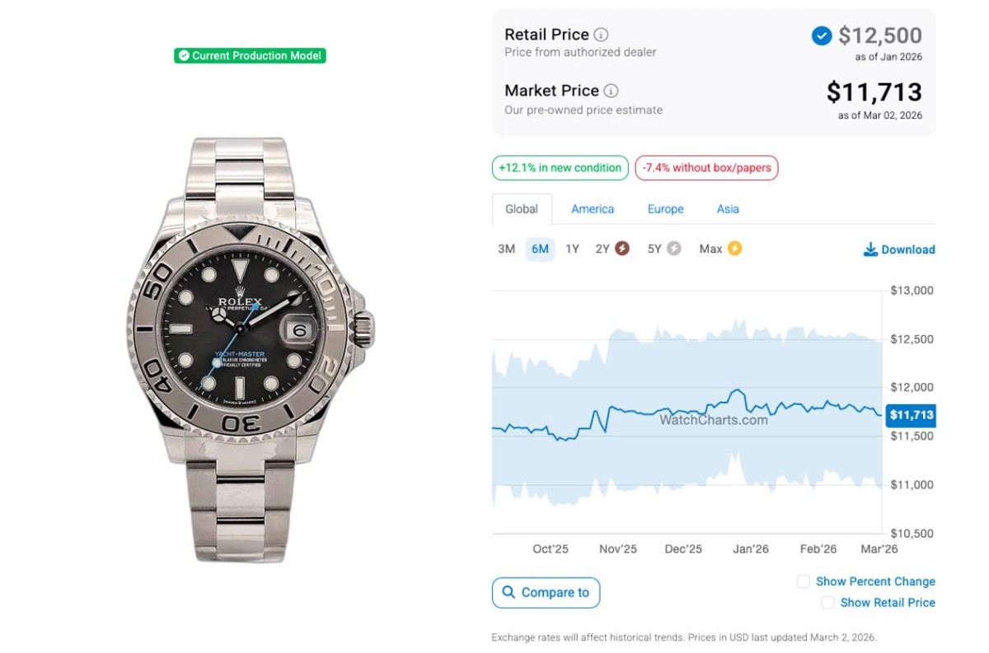This screenshot has height=653, width=989.
Task: Click the 2Y premium lightning icon
Action: [622, 248]
